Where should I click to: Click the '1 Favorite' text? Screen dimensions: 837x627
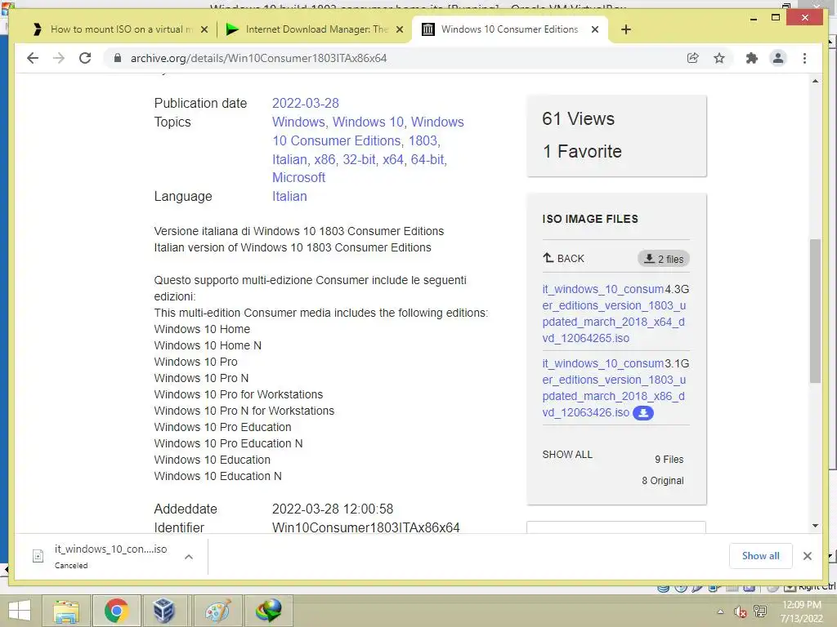(582, 151)
